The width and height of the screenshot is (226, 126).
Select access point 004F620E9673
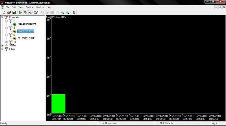coord(26,31)
